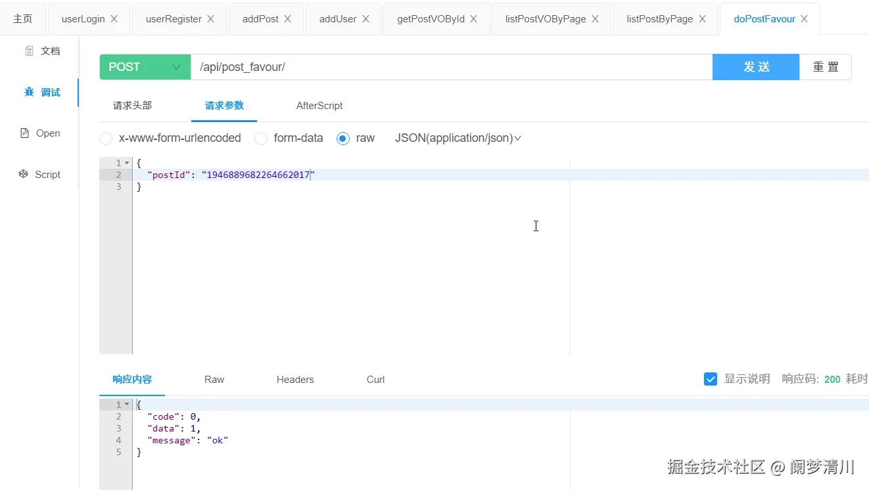The image size is (869, 490).
Task: Open the 文档 sidebar section
Action: [x=42, y=51]
